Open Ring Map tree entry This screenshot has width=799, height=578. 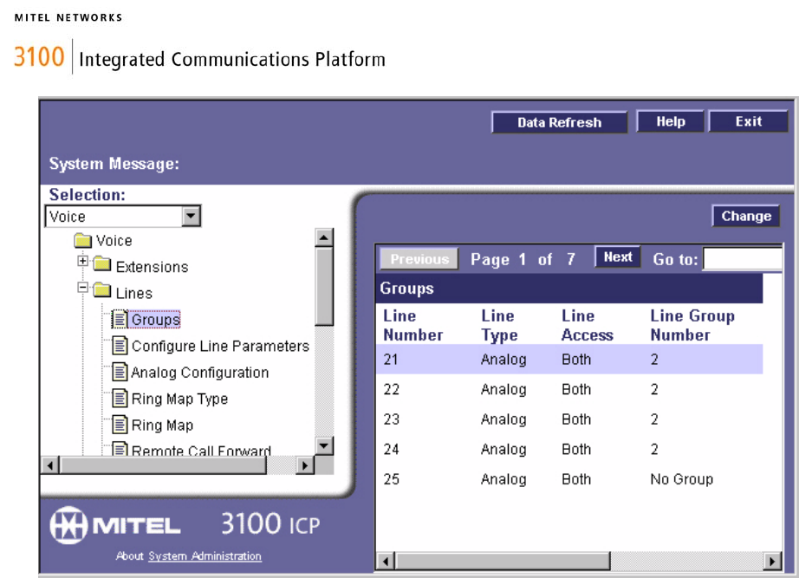point(162,425)
